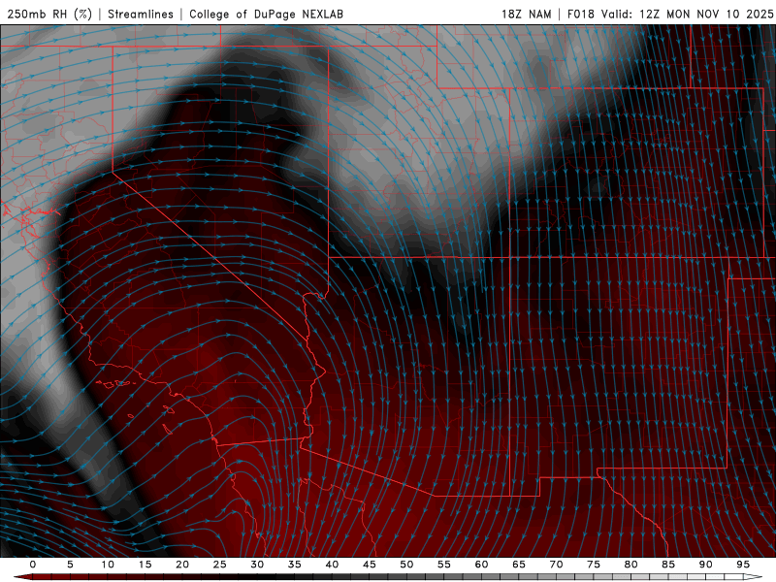The image size is (776, 582).
Task: Click the "18Z NAM" model run label
Action: point(526,14)
